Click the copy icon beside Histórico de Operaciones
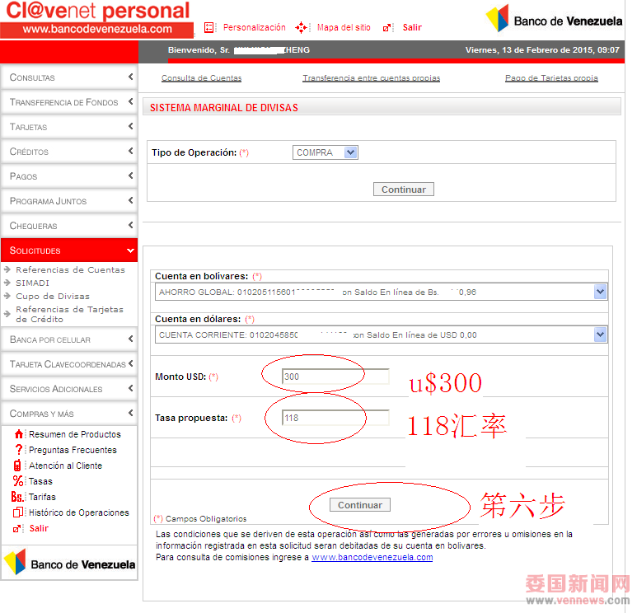The width and height of the screenshot is (637, 613). coord(18,512)
